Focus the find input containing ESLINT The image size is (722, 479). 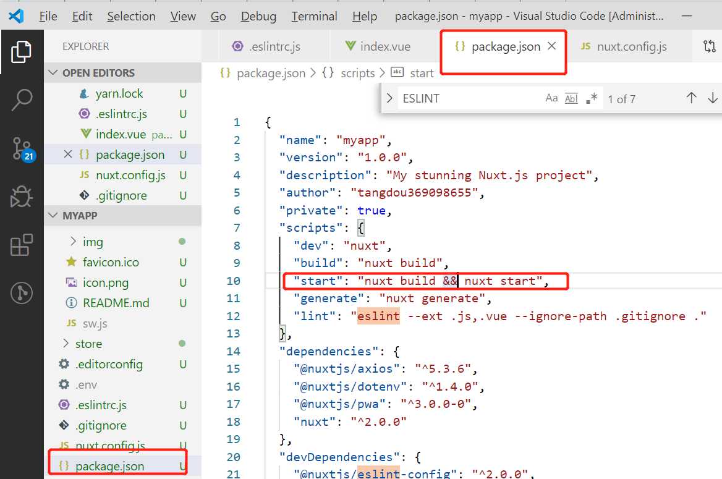(x=470, y=98)
